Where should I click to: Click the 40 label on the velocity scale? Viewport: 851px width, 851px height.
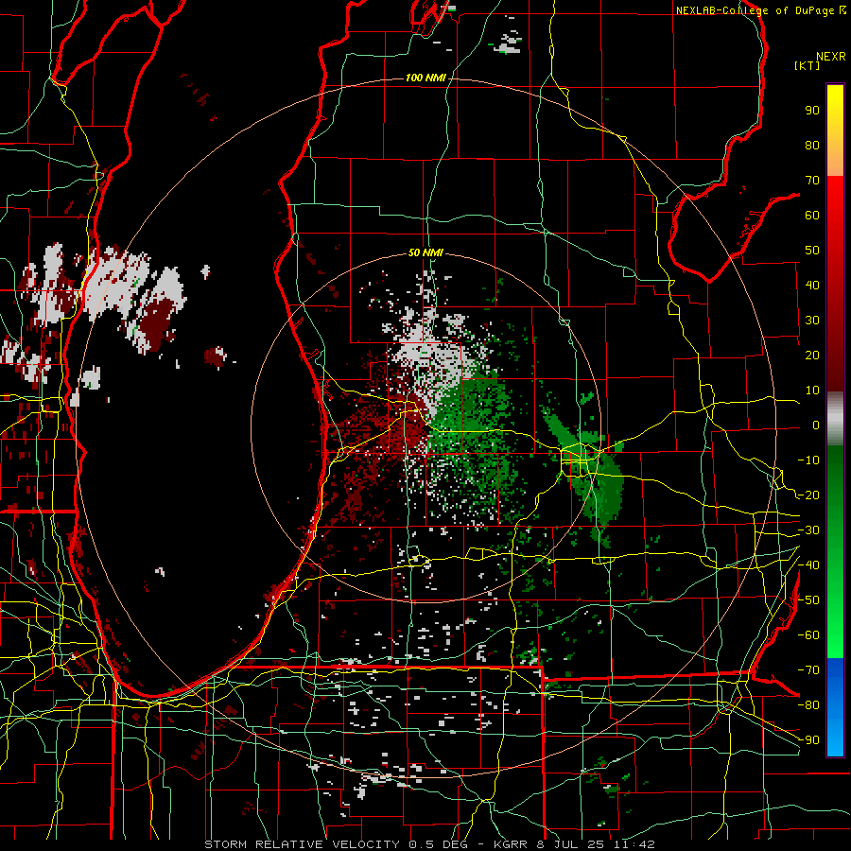[812, 286]
